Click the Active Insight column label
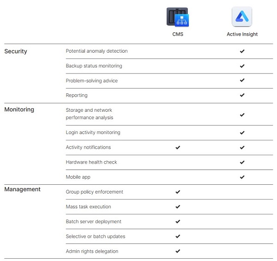The height and width of the screenshot is (261, 277). (x=242, y=34)
